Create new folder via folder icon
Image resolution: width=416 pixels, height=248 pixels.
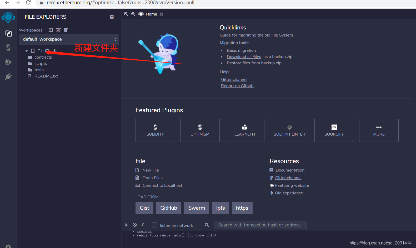[40, 51]
